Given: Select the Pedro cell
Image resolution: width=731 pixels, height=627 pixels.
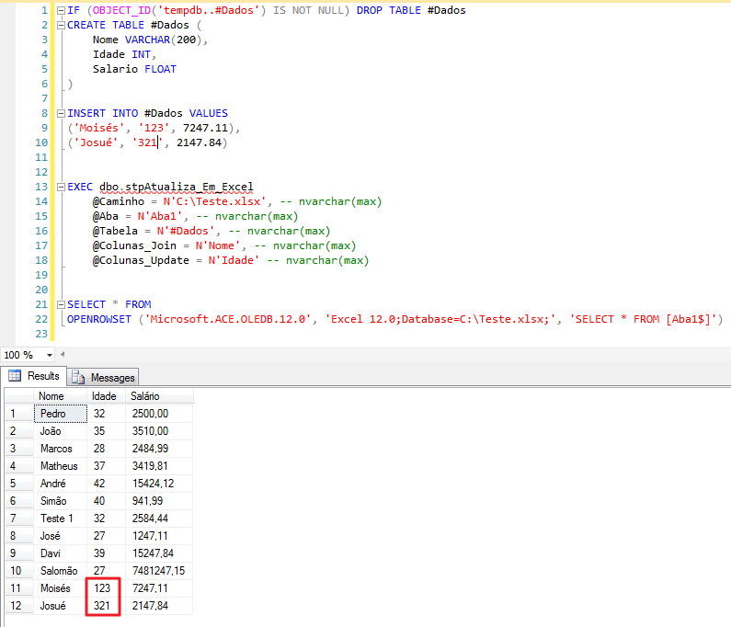Looking at the screenshot, I should tap(60, 414).
